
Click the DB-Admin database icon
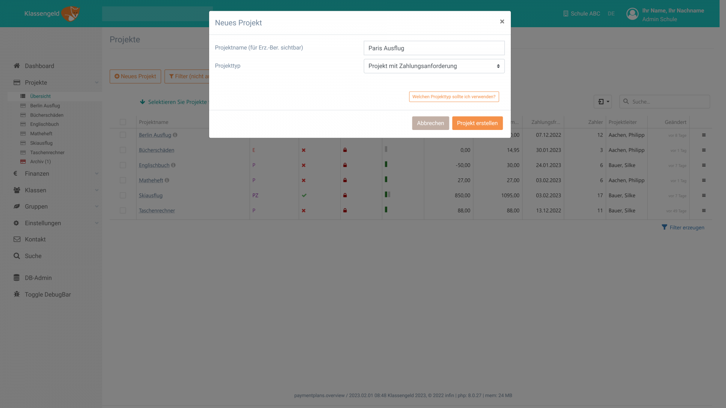click(x=16, y=278)
